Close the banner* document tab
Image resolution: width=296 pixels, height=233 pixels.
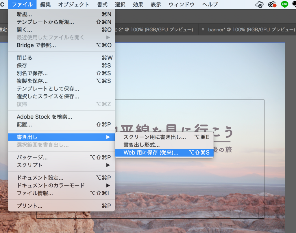[203, 30]
